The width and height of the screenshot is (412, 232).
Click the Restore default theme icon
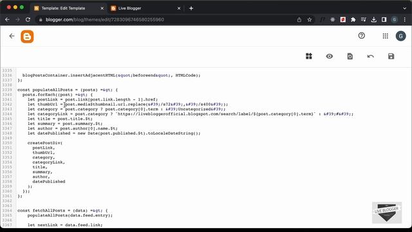350,56
